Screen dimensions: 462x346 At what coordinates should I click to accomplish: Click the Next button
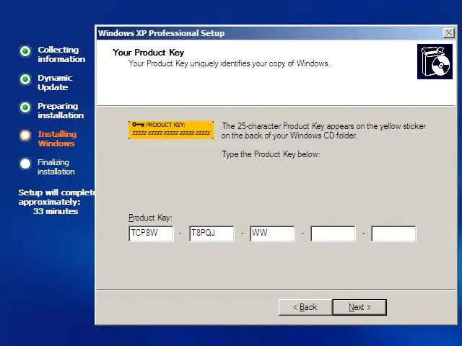click(x=359, y=307)
